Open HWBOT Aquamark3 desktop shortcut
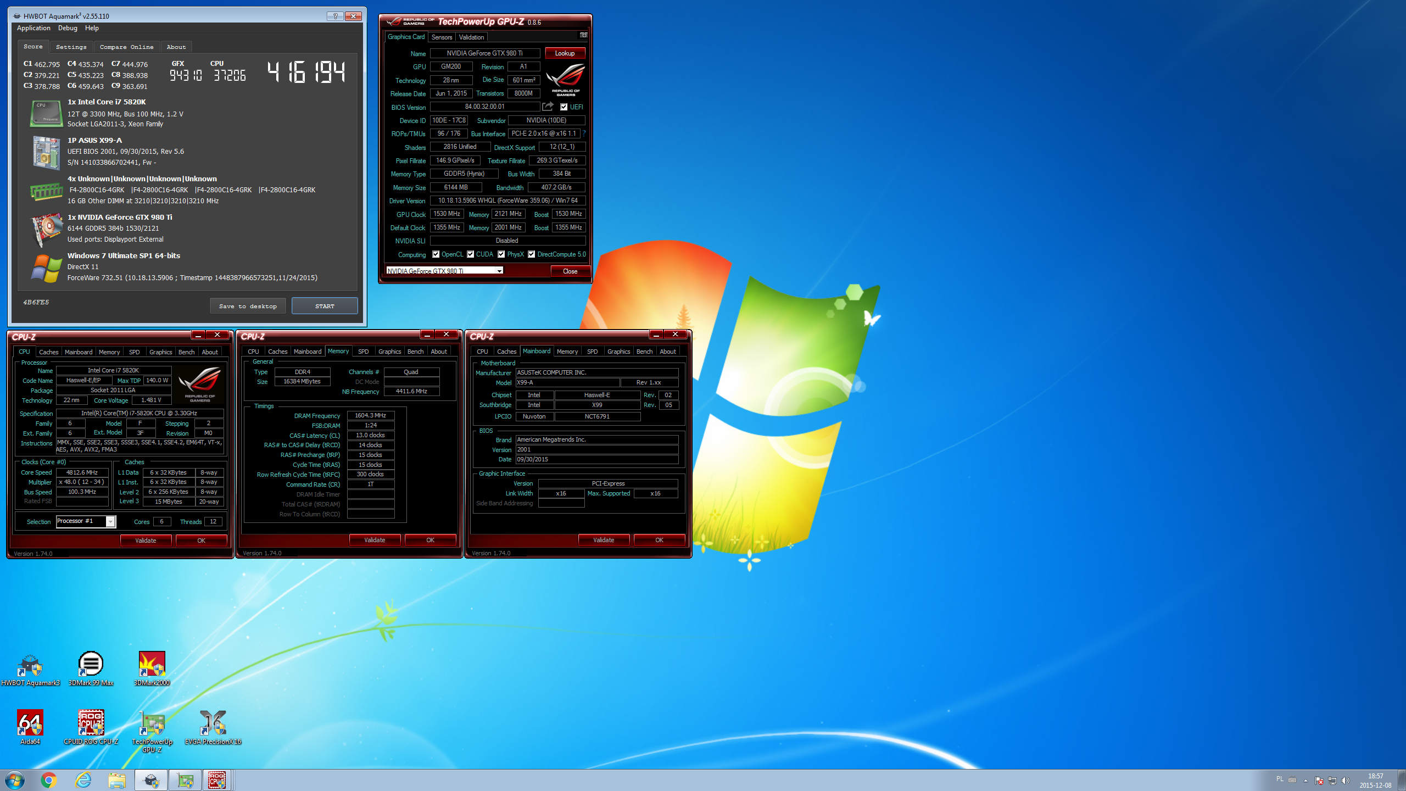The height and width of the screenshot is (791, 1406). [x=30, y=669]
